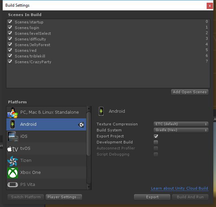216x207 pixels.
Task: Open Learn about Unity Cloud Build link
Action: pos(180,188)
